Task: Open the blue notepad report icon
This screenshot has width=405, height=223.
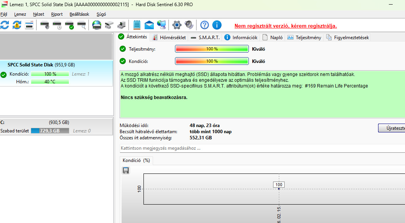Action: [137, 25]
